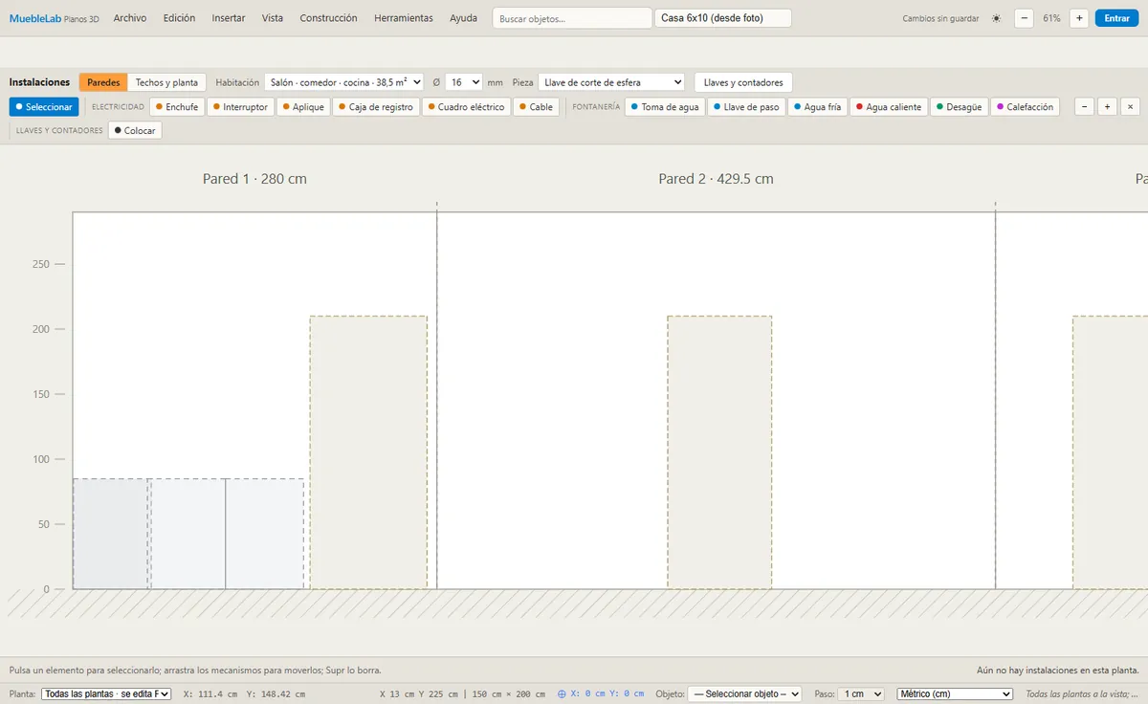The width and height of the screenshot is (1148, 704).
Task: Activate the Seleccionar tool
Action: (x=43, y=107)
